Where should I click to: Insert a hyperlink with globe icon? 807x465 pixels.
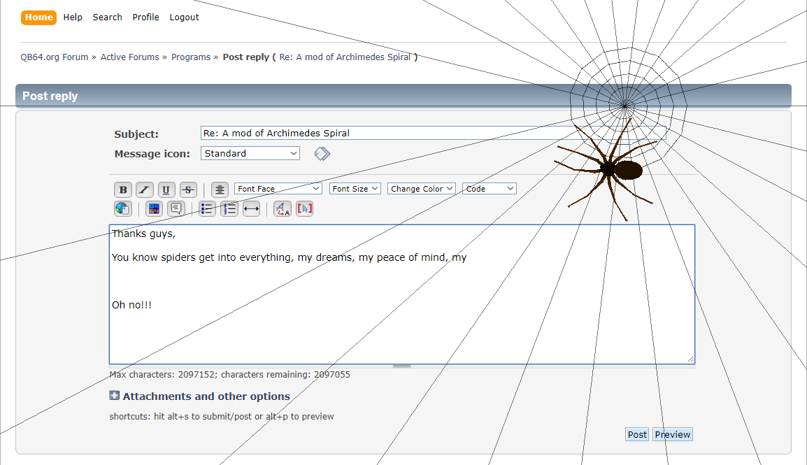coord(123,208)
